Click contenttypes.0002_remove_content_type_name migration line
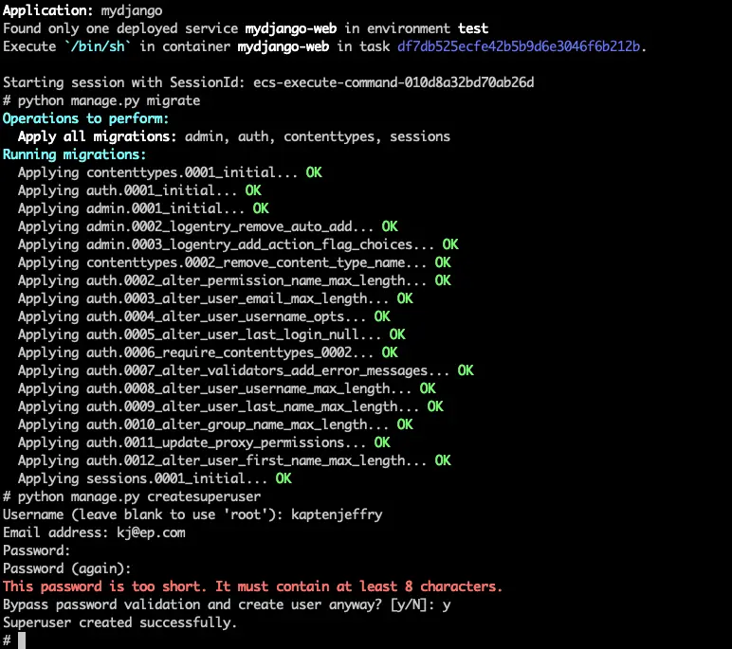 coord(234,262)
